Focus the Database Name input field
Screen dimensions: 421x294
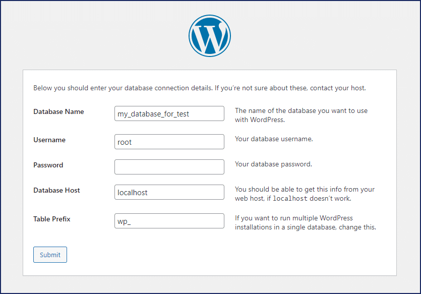(x=169, y=113)
